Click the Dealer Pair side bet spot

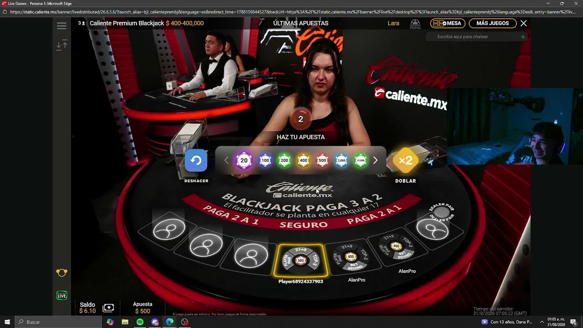(441, 211)
